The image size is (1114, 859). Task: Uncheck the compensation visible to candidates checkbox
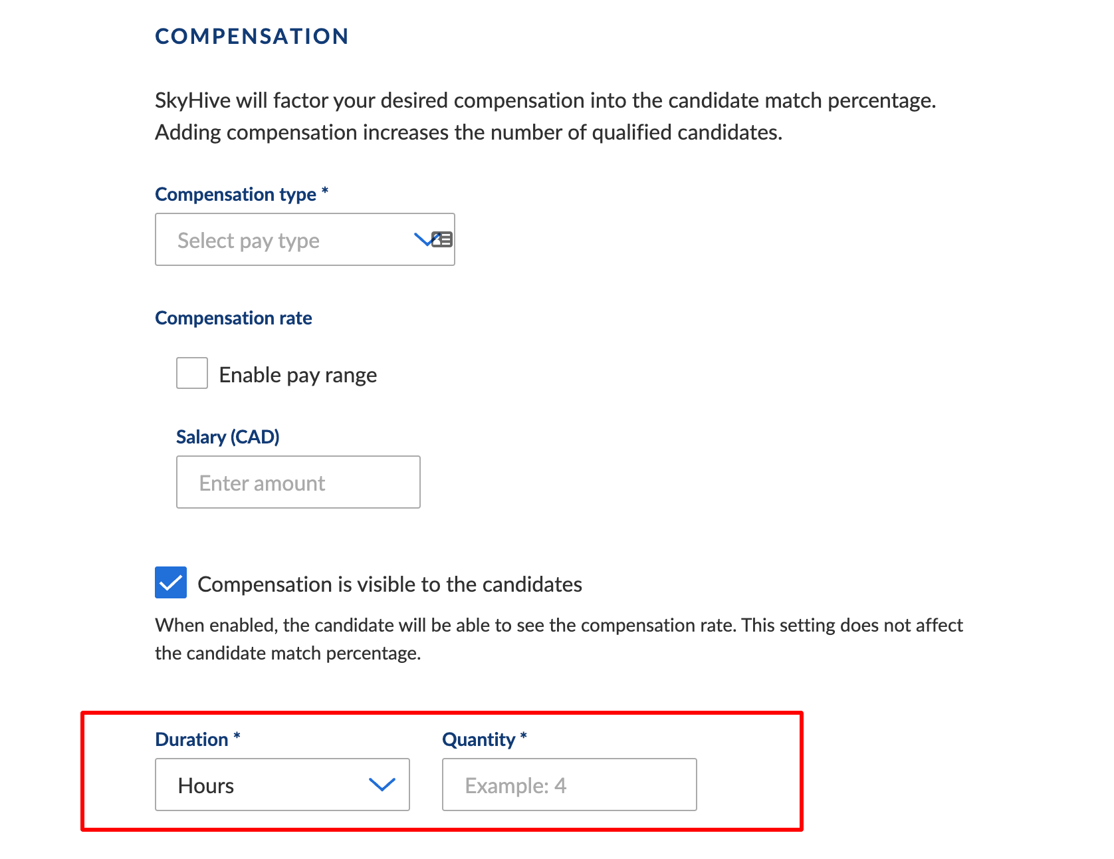coord(171,582)
